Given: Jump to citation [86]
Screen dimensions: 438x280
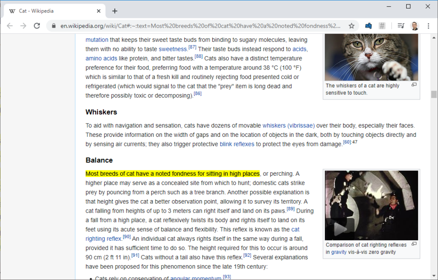Looking at the screenshot, I should (x=198, y=93).
